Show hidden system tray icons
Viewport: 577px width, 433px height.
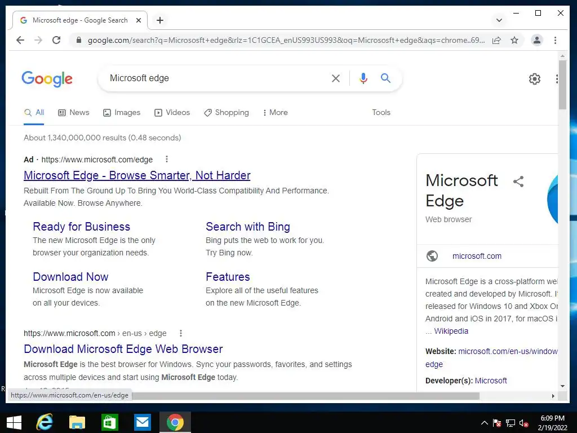(484, 423)
